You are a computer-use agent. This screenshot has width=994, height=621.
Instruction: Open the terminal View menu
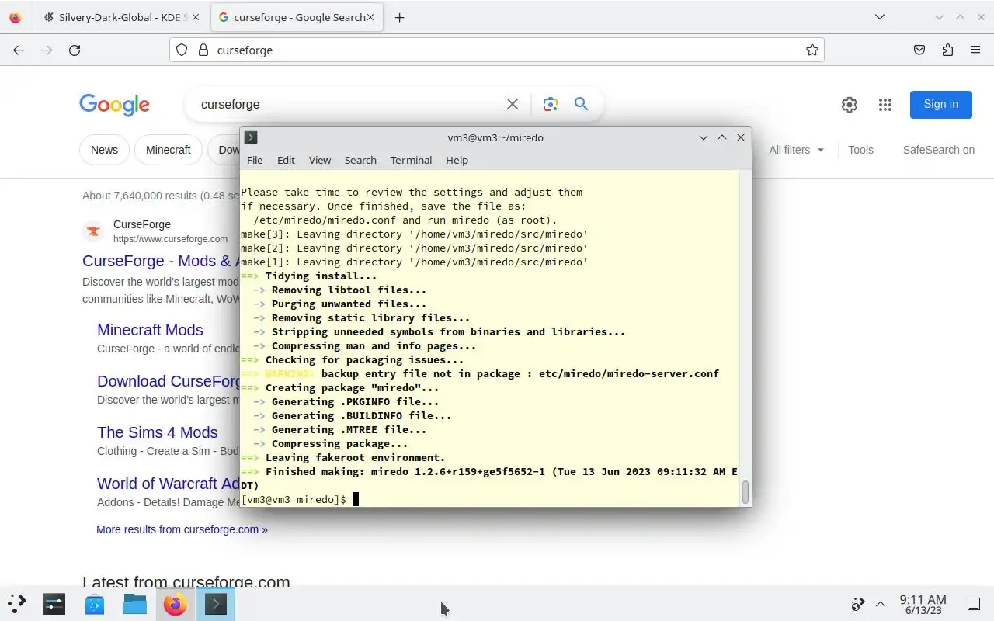320,160
